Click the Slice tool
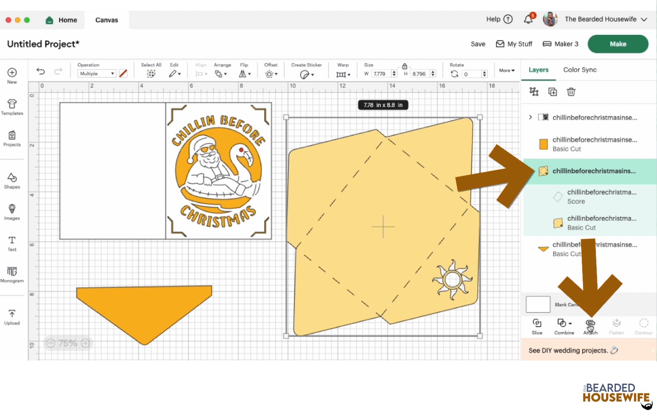Screen dimensions: 657x417 point(537,327)
